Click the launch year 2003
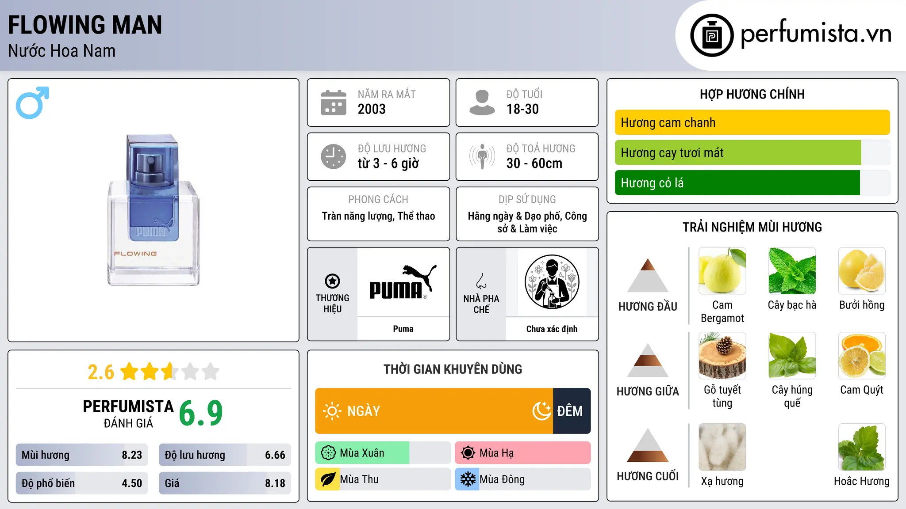The image size is (906, 509). tap(372, 109)
